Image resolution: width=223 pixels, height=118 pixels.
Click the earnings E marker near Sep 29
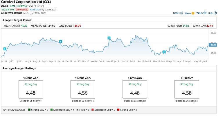pyautogui.click(x=61, y=42)
